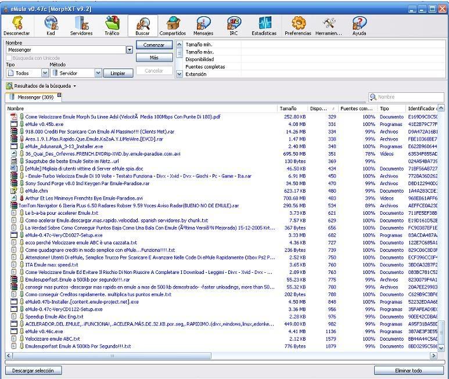Select Le b-a-ba pour accelerer Emule.txt
This screenshot has height=379, width=449.
pos(62,213)
